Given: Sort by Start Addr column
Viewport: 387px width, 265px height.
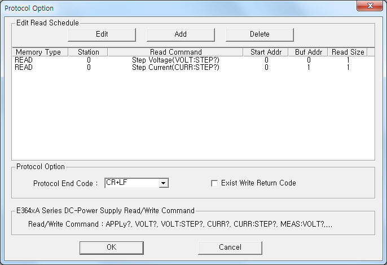Looking at the screenshot, I should pyautogui.click(x=266, y=52).
